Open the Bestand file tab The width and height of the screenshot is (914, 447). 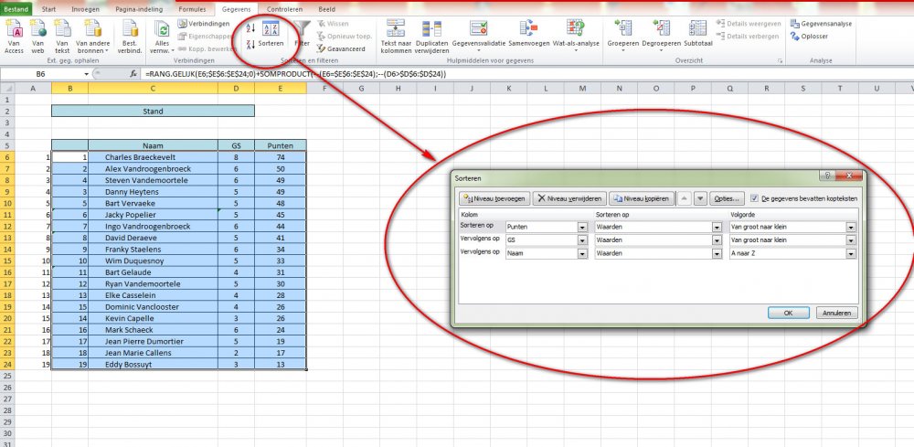(x=16, y=8)
